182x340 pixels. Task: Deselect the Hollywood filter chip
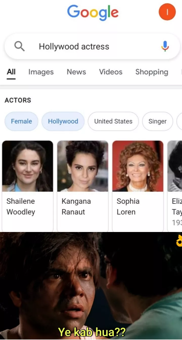(x=63, y=121)
